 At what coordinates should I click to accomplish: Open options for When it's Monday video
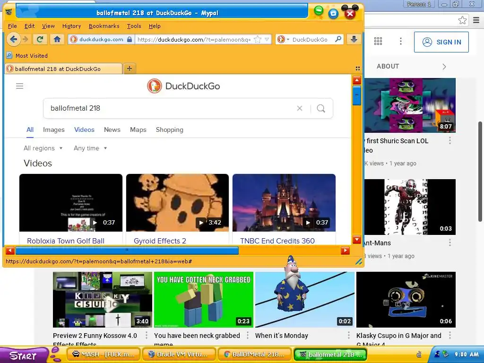tap(349, 335)
